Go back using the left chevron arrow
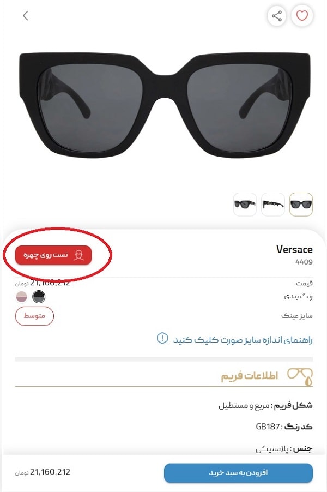This screenshot has width=327, height=492. pos(26,15)
